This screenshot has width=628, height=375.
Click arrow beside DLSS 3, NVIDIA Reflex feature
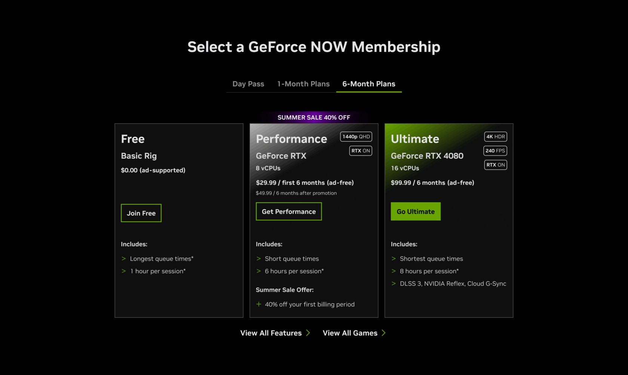394,284
